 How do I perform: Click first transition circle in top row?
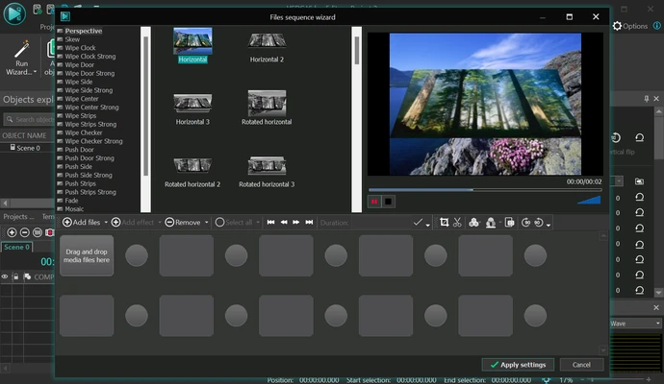137,255
